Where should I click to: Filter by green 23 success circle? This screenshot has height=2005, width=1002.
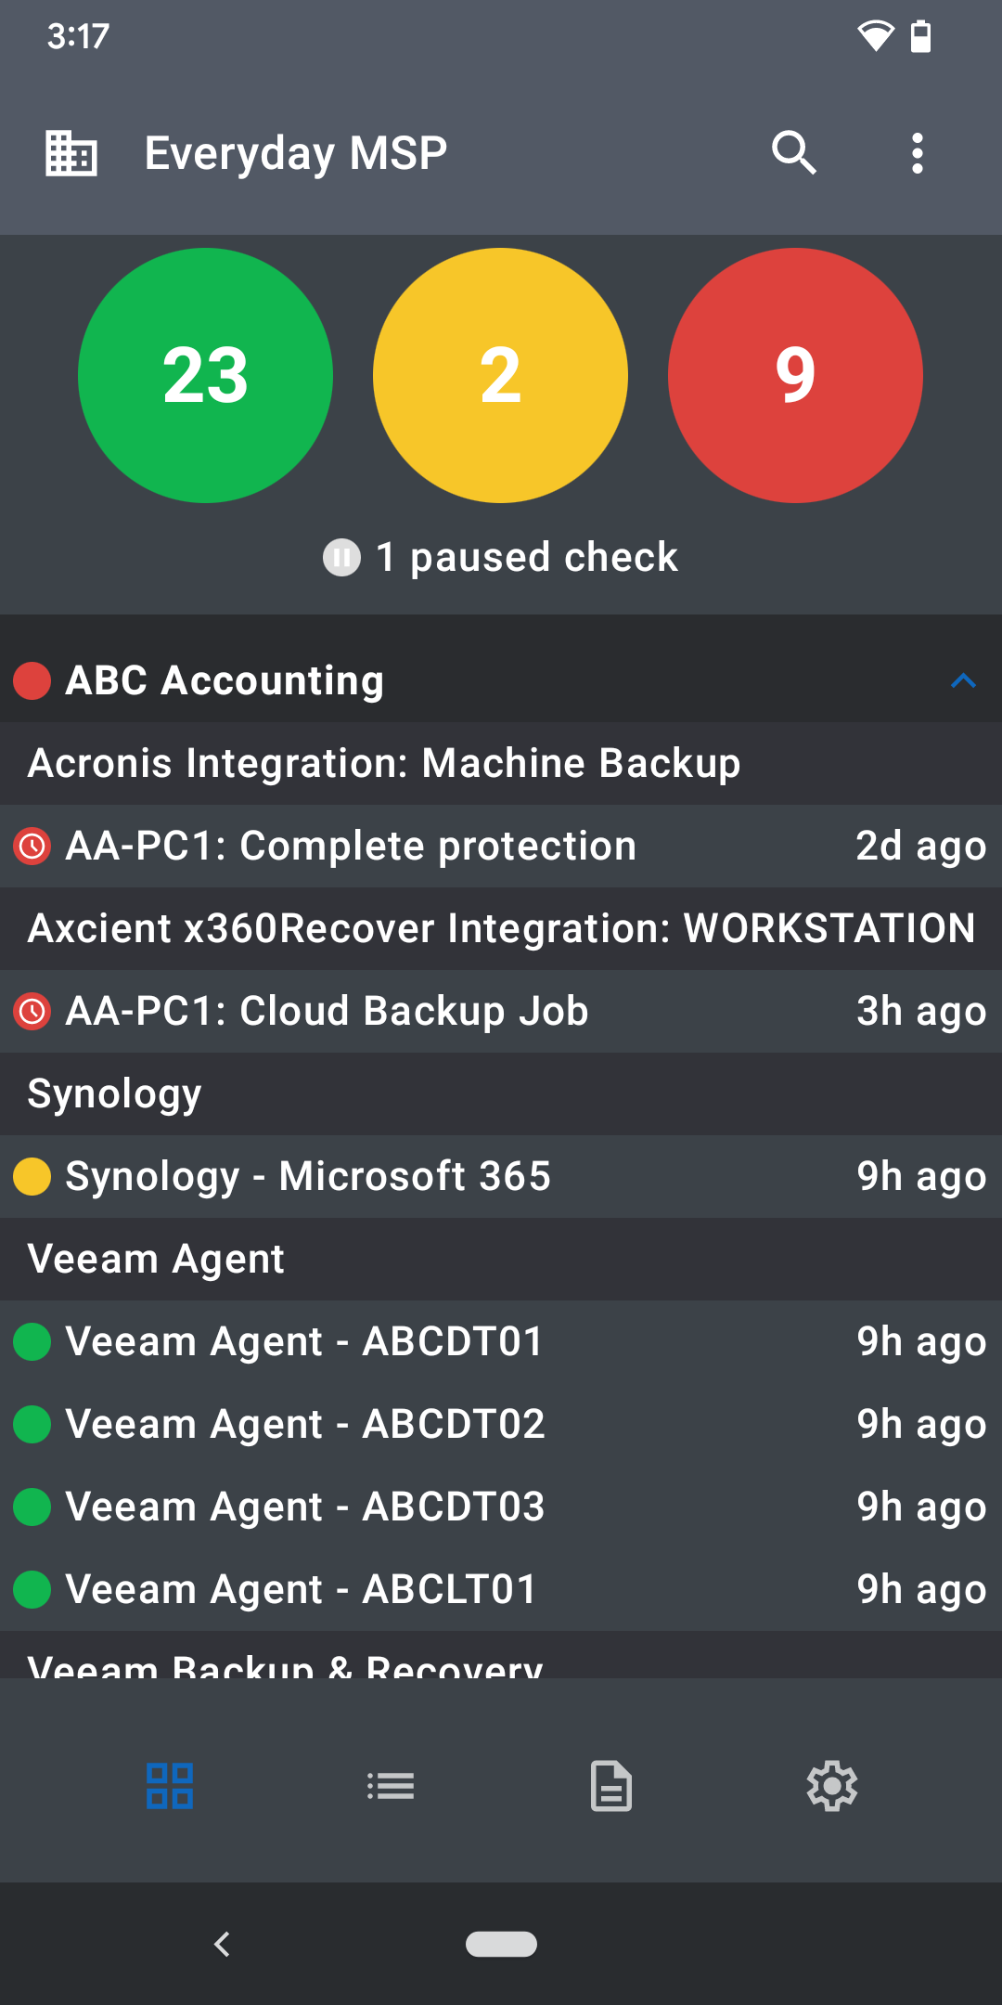click(x=205, y=375)
